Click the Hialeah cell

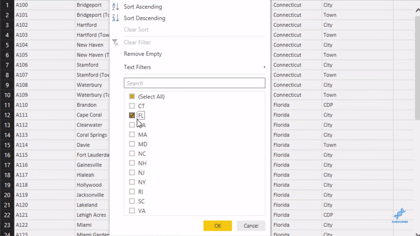pyautogui.click(x=93, y=175)
